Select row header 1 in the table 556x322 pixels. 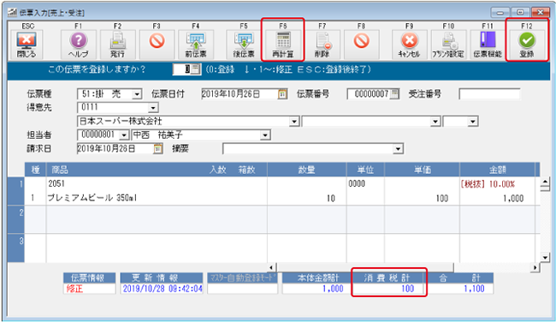[16, 191]
